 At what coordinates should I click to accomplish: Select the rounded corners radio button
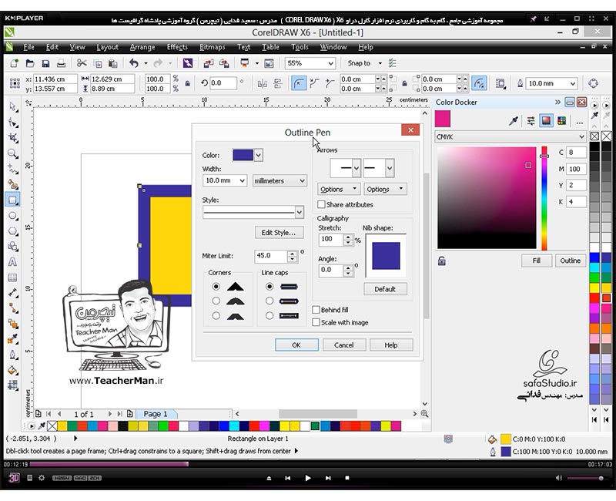coord(216,301)
